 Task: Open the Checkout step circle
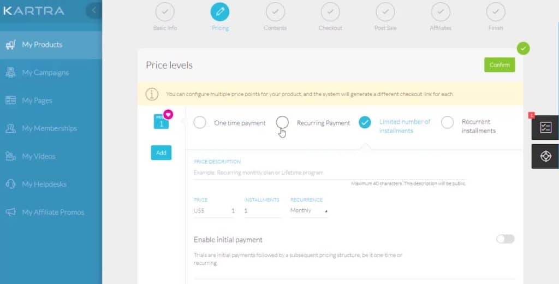point(330,12)
